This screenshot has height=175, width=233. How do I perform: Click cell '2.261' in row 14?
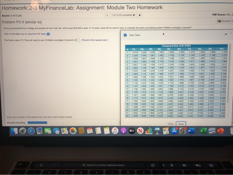(180, 92)
